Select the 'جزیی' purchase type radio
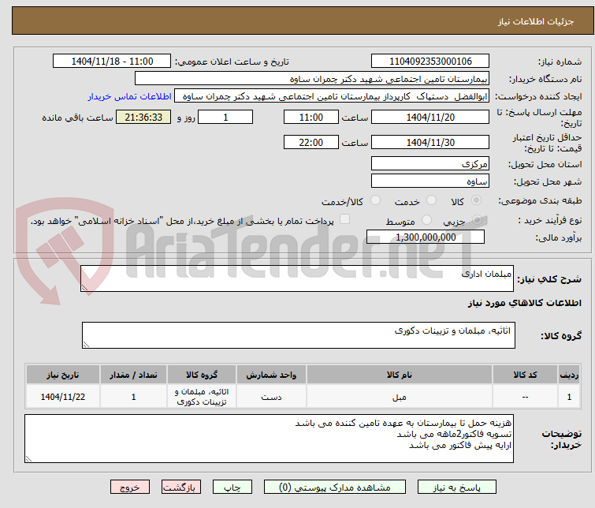This screenshot has width=595, height=508. [477, 220]
